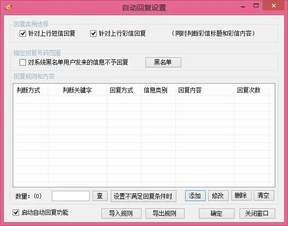Click the 判断关键字 column header
This screenshot has width=288, height=226.
77,90
